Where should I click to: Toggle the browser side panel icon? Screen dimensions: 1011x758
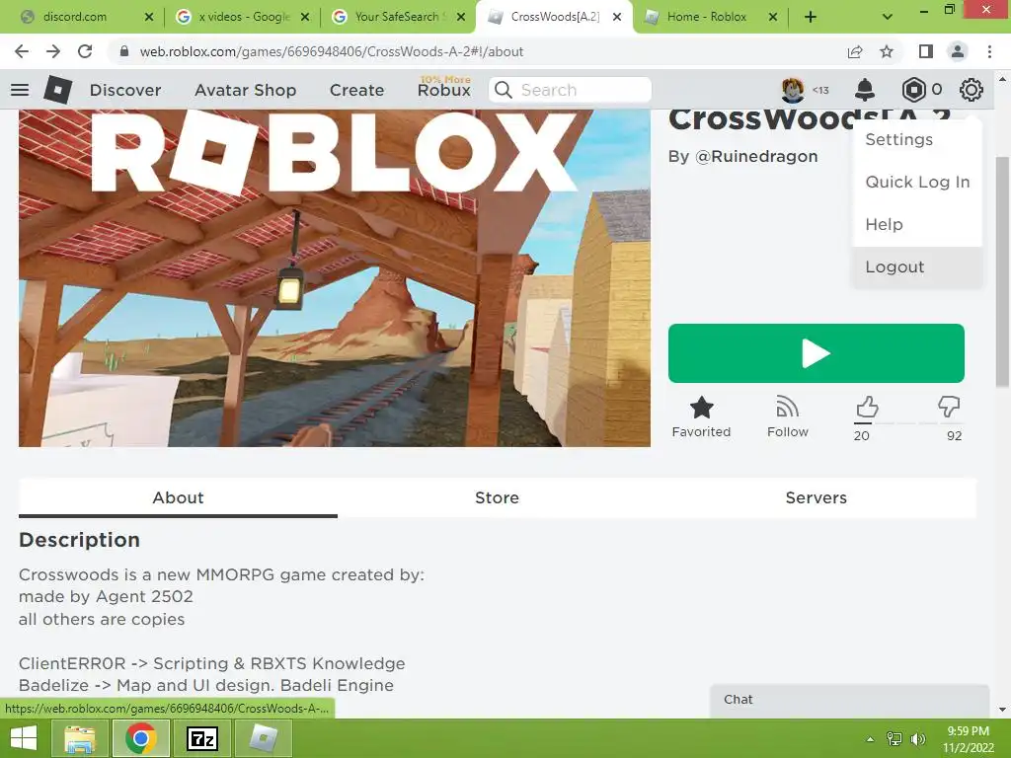(926, 51)
